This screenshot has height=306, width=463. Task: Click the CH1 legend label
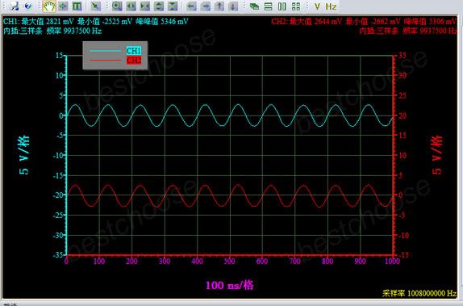134,51
